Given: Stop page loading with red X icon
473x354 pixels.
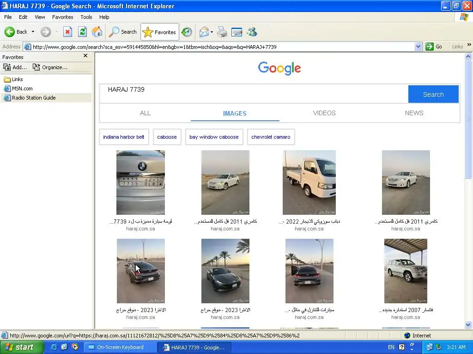Looking at the screenshot, I should pyautogui.click(x=67, y=32).
